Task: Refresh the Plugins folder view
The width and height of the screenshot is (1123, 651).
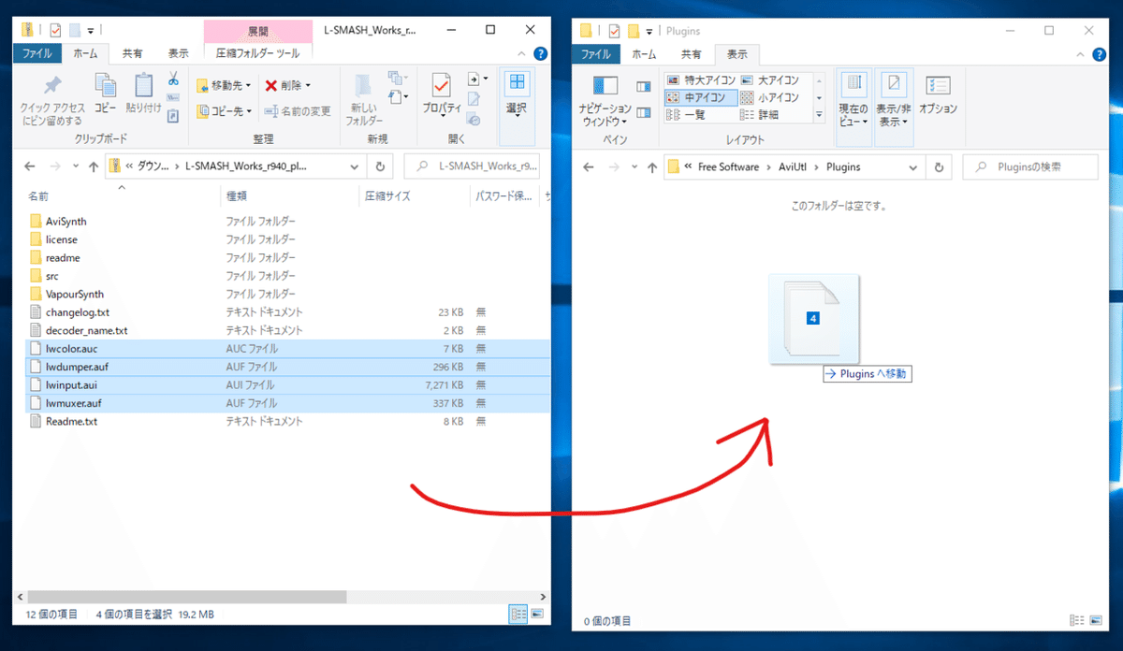Action: coord(939,167)
